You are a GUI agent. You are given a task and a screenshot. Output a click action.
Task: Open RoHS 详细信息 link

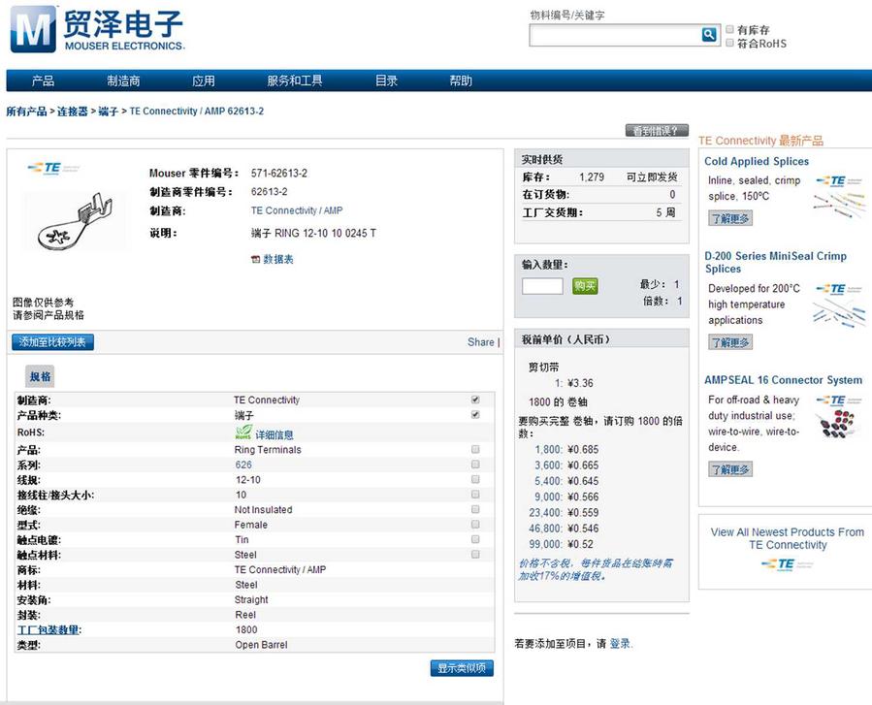(275, 434)
